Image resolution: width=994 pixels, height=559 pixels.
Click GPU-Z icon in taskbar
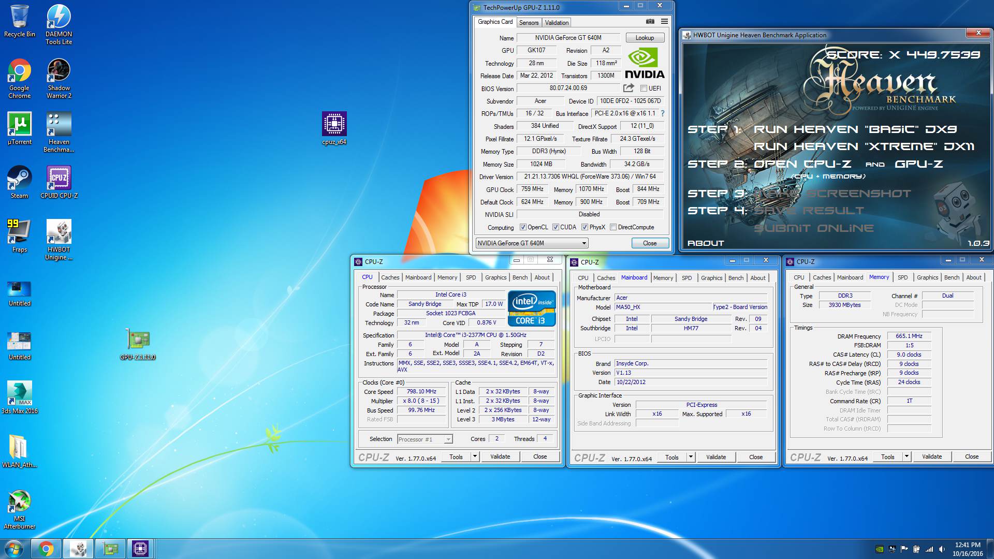pos(110,549)
